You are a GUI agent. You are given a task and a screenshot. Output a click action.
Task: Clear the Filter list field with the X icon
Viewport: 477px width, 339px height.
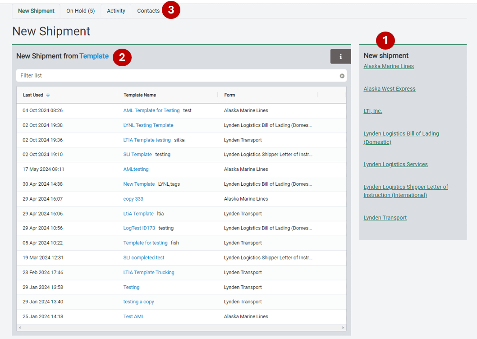click(342, 76)
